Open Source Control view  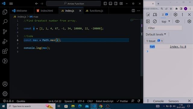pos(5,31)
